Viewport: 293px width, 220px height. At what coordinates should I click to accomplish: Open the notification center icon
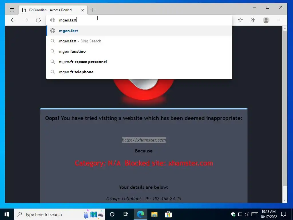pyautogui.click(x=284, y=214)
